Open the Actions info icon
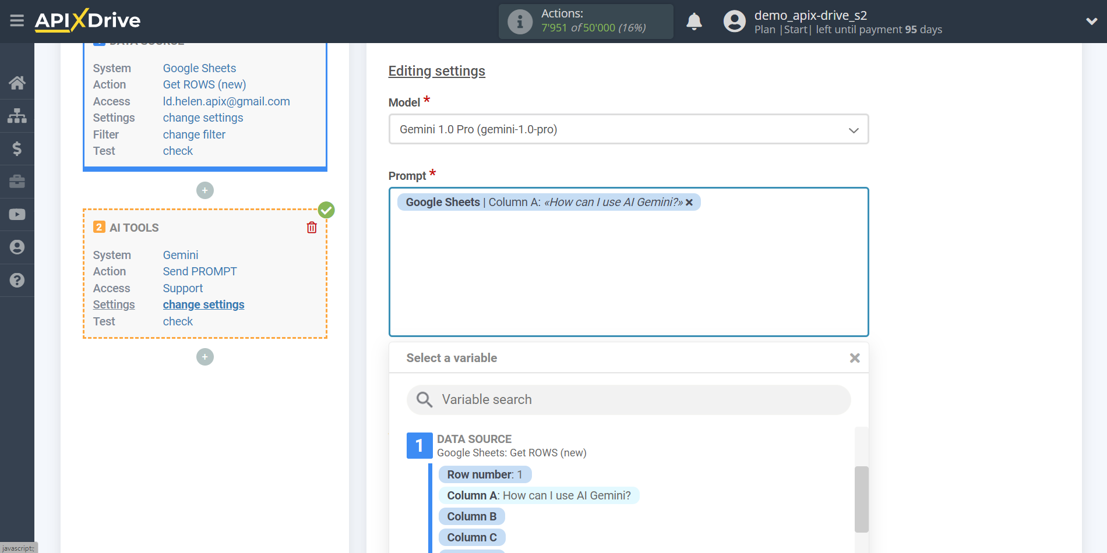Viewport: 1107px width, 553px height. (520, 22)
